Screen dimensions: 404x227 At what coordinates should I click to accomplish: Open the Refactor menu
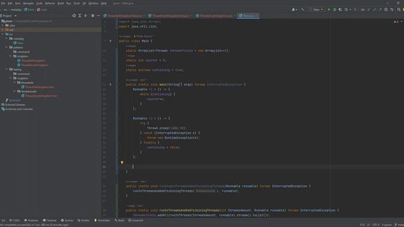[50, 3]
